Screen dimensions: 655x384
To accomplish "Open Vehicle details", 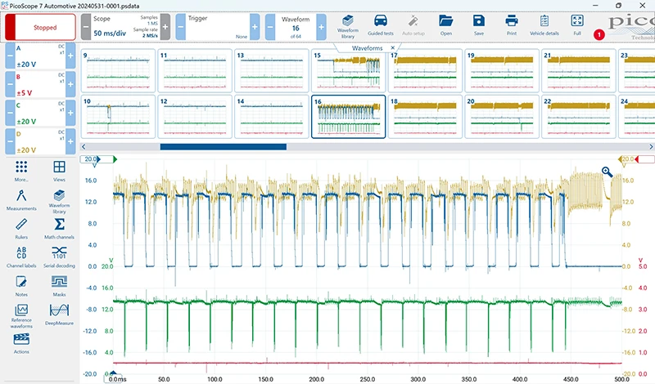I will pyautogui.click(x=544, y=25).
